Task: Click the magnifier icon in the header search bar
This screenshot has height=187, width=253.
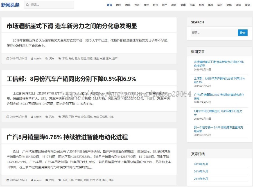Action: [27, 5]
